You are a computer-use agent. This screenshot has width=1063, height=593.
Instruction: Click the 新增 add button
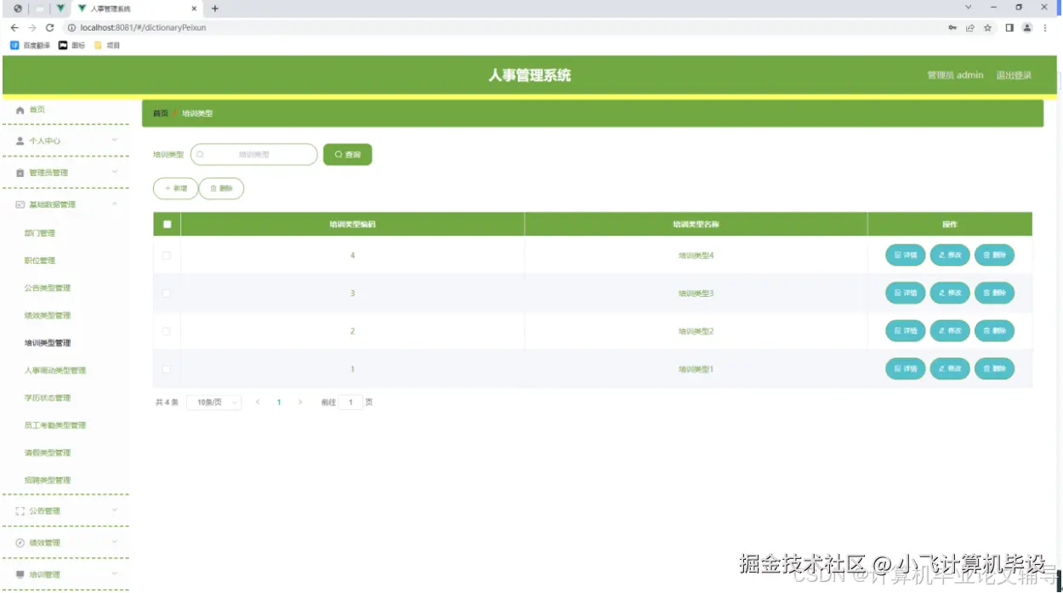(x=175, y=189)
